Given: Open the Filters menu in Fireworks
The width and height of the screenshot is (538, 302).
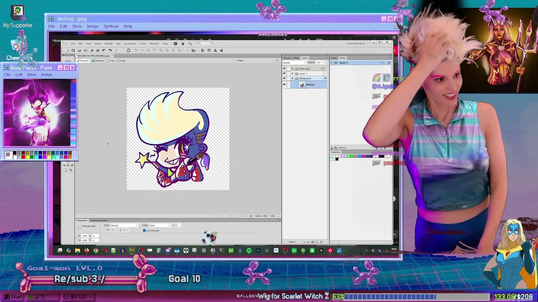Looking at the screenshot, I should point(143,44).
